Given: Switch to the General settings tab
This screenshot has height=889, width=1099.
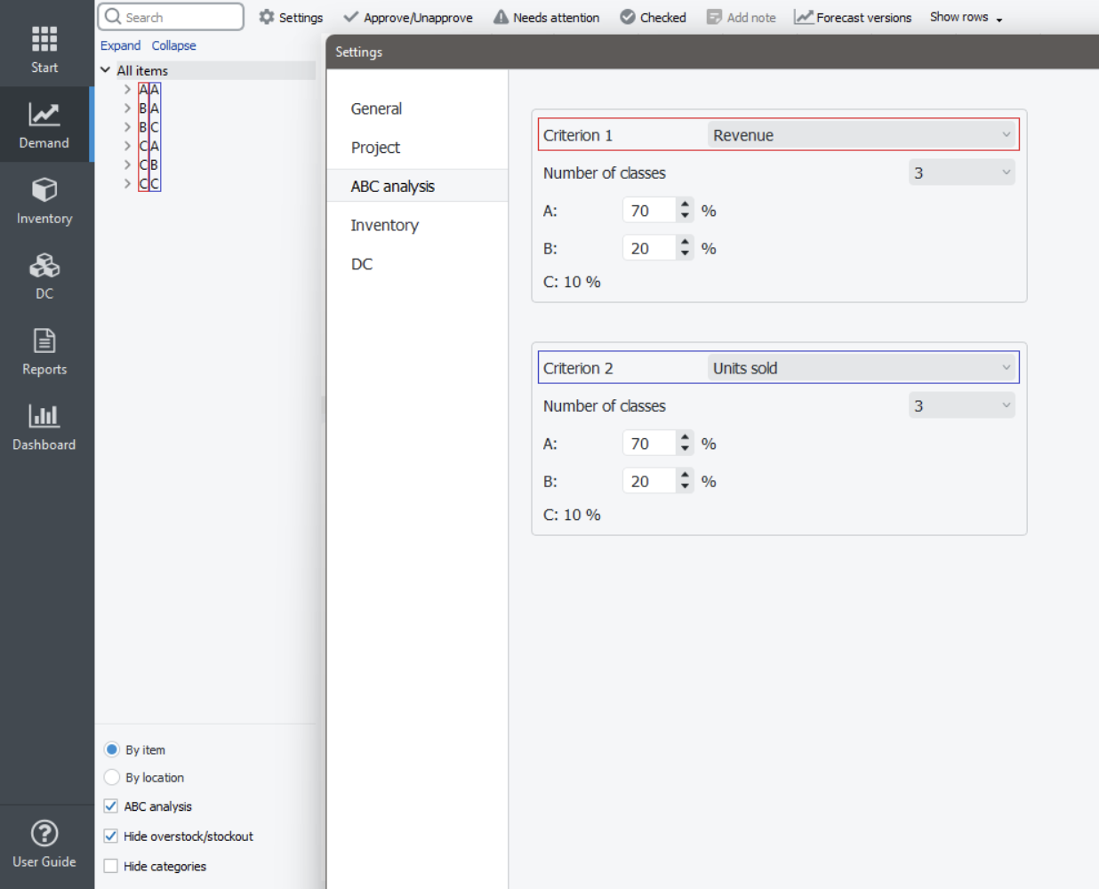Looking at the screenshot, I should point(376,108).
